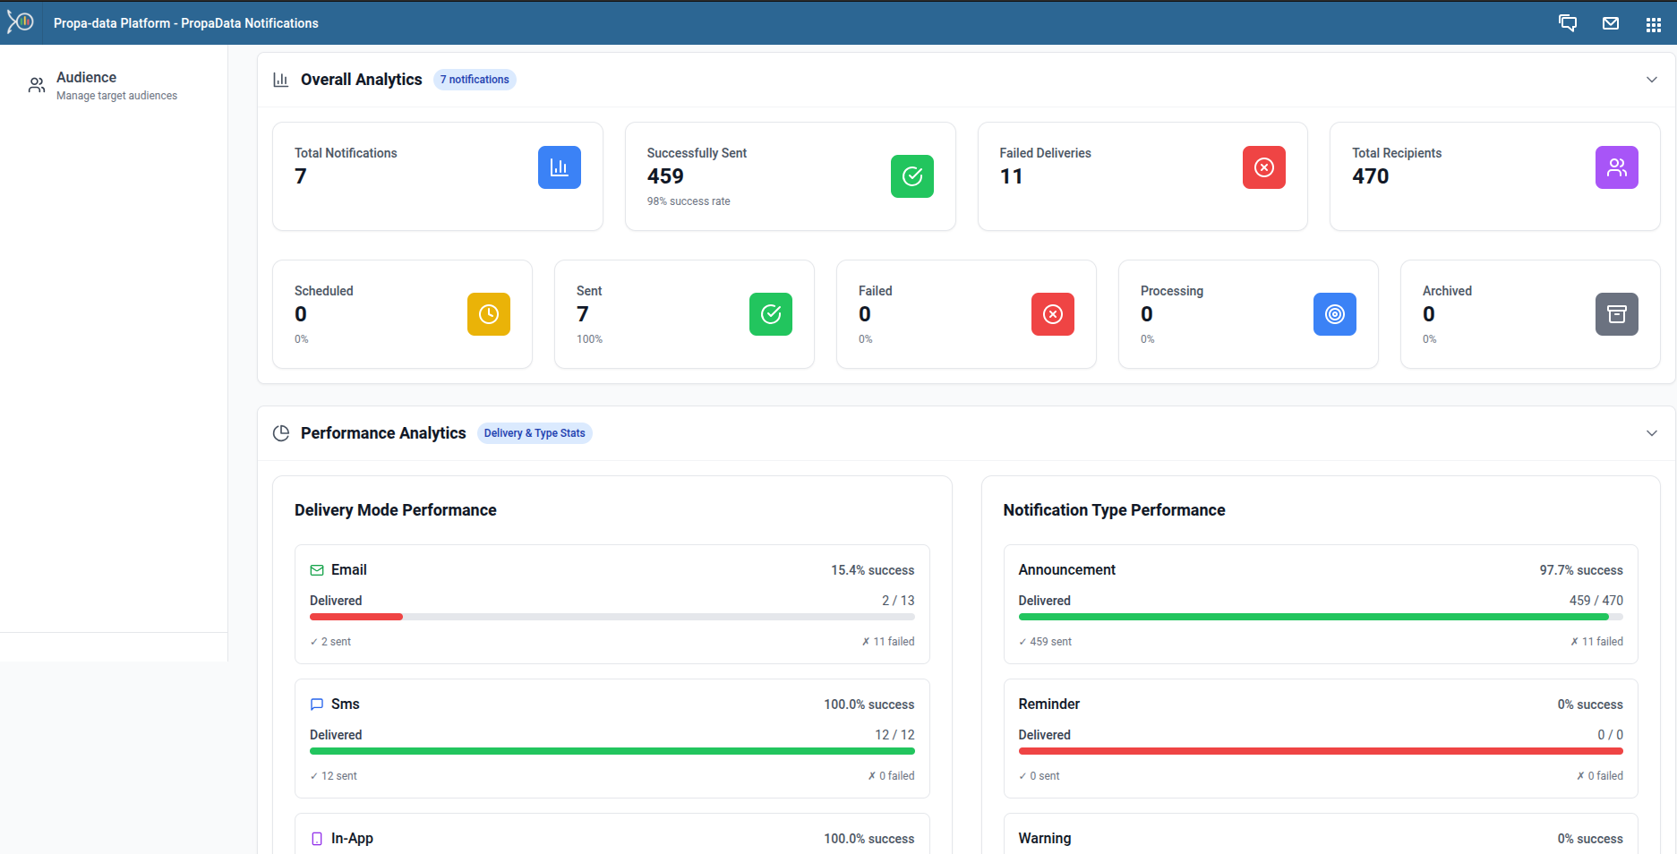Click the Performance Analytics pie chart icon

coord(280,432)
